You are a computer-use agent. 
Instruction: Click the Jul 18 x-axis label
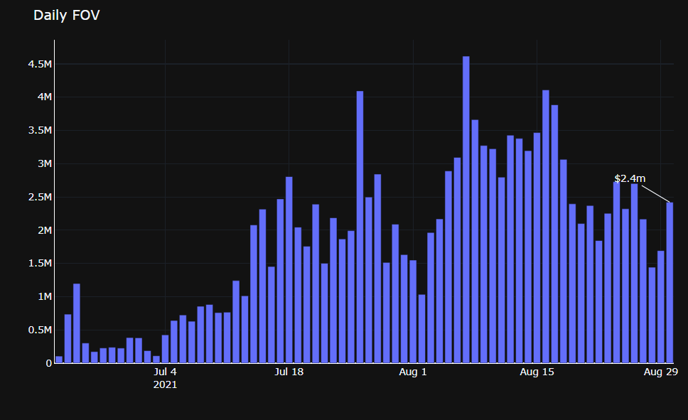pyautogui.click(x=289, y=372)
